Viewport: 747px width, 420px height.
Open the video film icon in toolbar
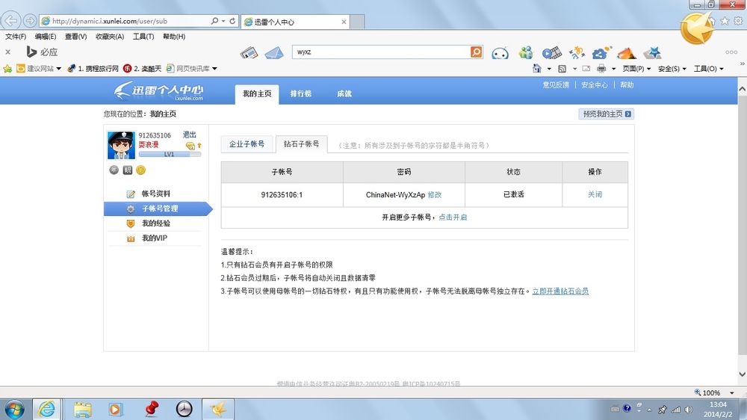[552, 52]
